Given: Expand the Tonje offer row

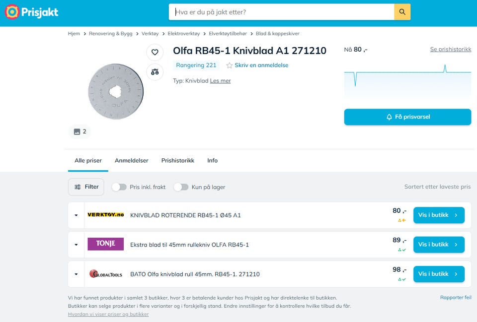Looking at the screenshot, I should pos(76,245).
